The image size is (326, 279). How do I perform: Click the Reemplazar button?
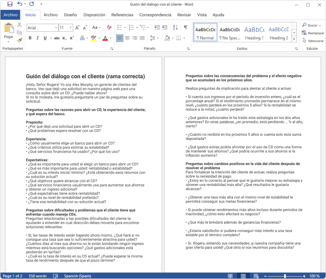point(312,33)
